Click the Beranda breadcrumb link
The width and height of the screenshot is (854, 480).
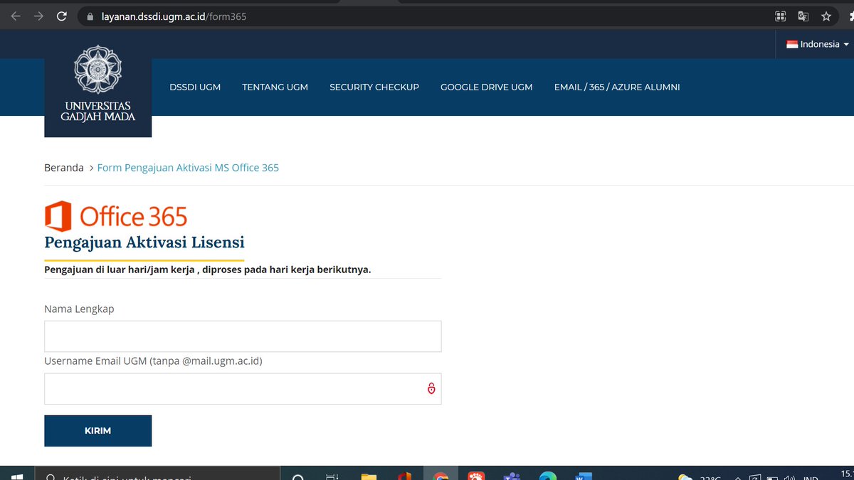[x=64, y=168]
